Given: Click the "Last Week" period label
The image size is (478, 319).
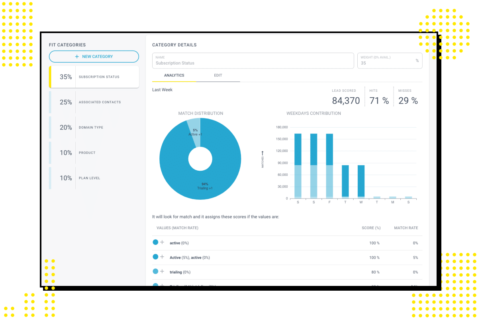Looking at the screenshot, I should coord(163,90).
